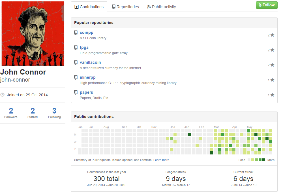Click the 300 total contributions figure
Image resolution: width=281 pixels, height=192 pixels.
[107, 179]
